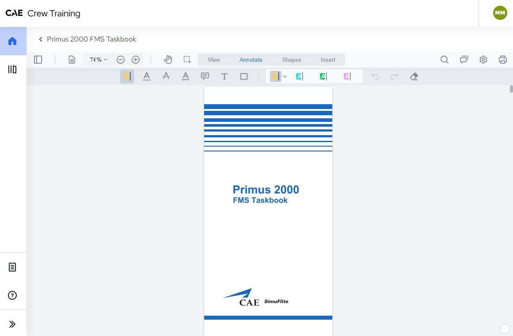The height and width of the screenshot is (336, 513).
Task: Open the document notes sidebar icon
Action: tap(12, 268)
